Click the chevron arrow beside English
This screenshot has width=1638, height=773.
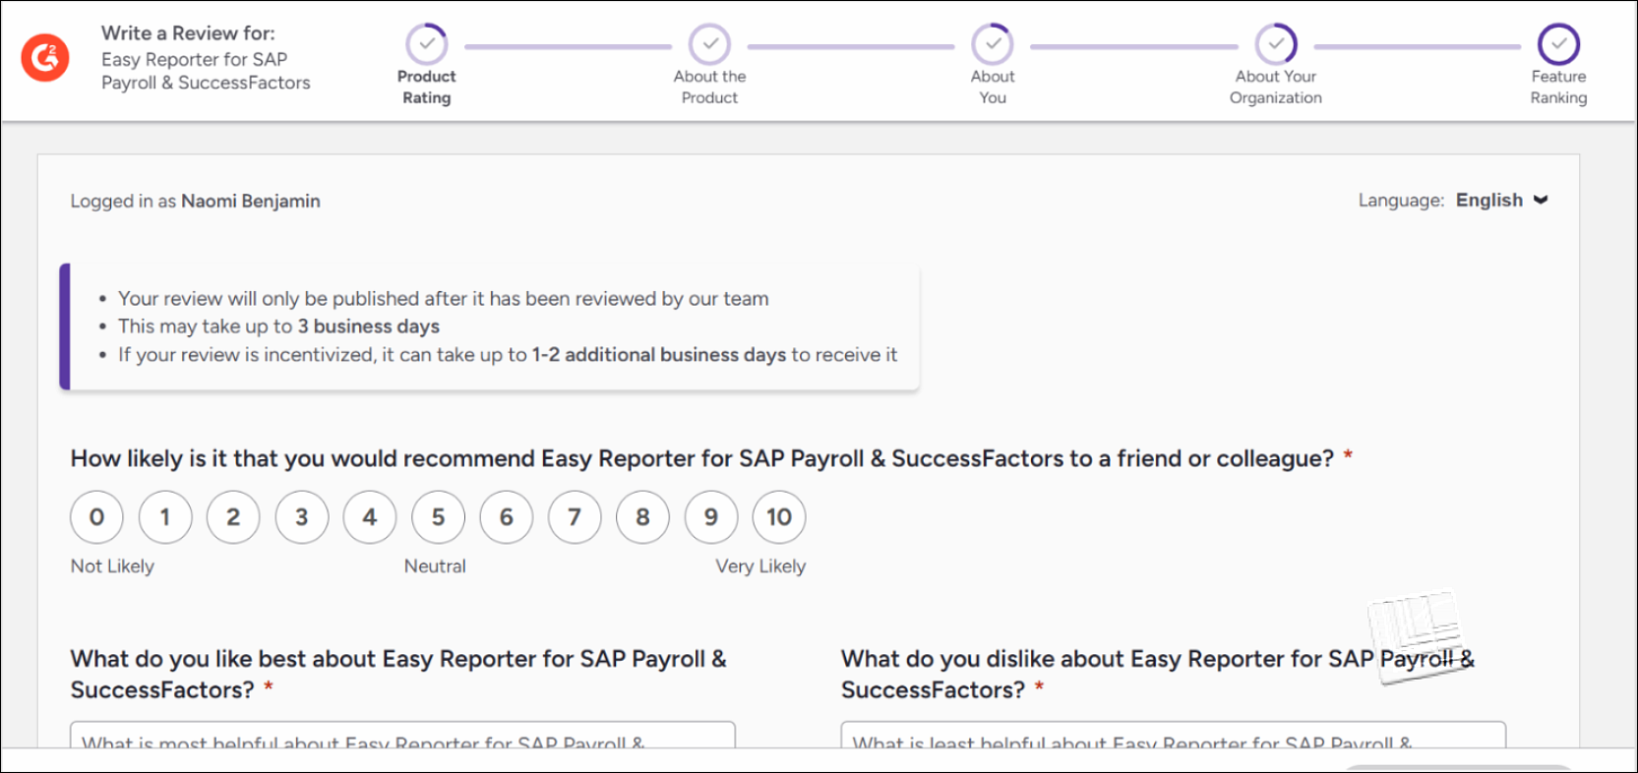pos(1541,201)
